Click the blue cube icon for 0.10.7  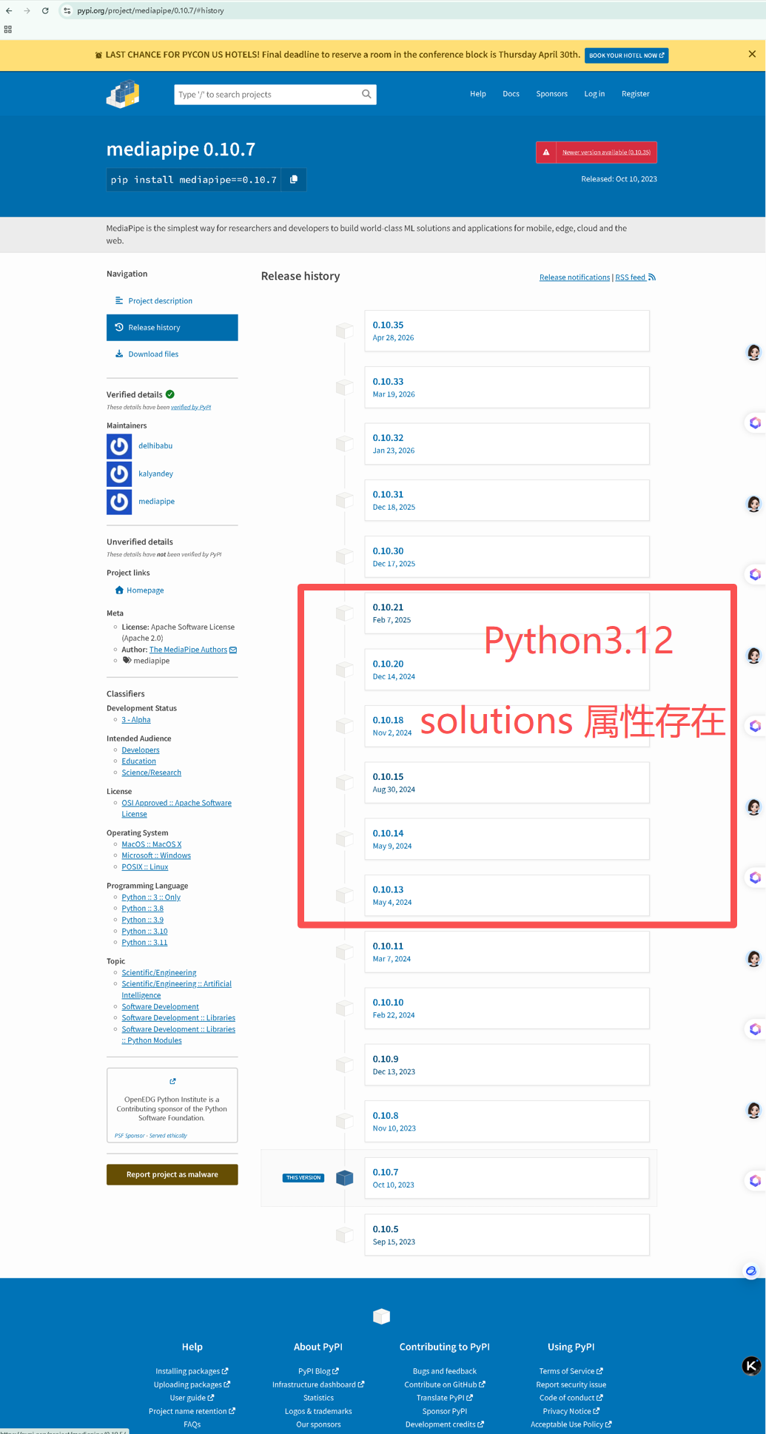click(344, 1178)
